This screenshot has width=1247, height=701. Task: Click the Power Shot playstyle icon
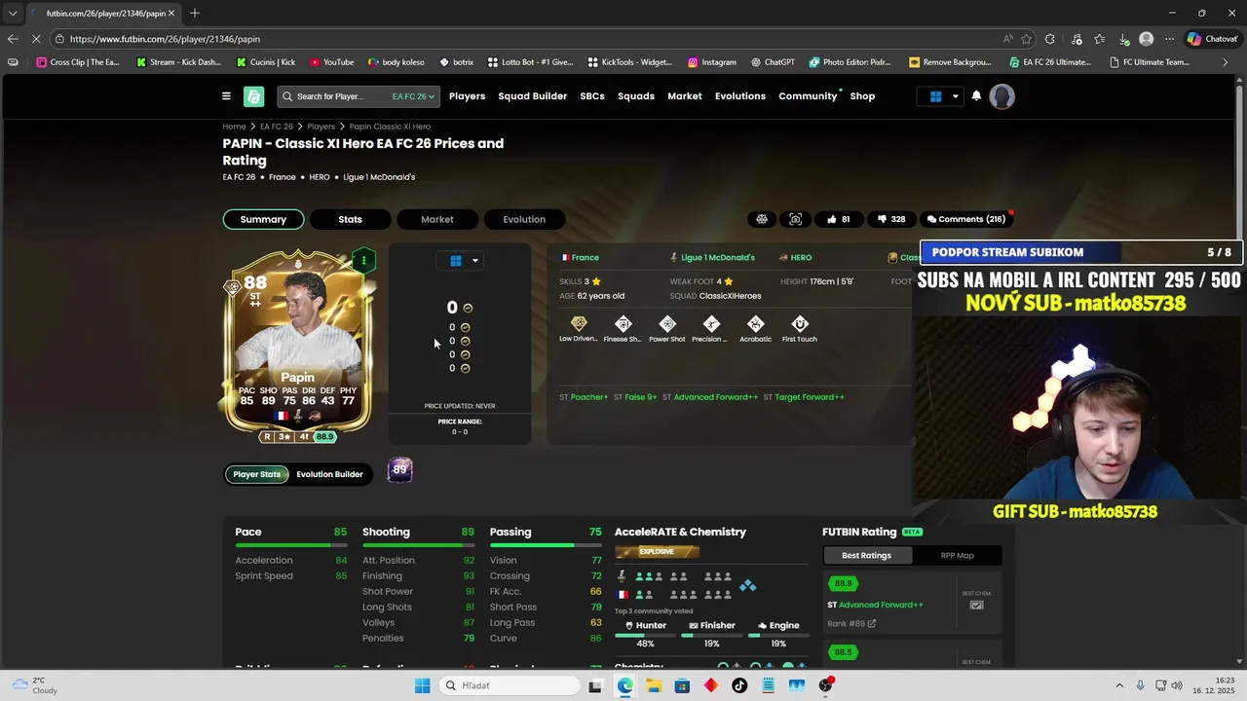tap(667, 324)
